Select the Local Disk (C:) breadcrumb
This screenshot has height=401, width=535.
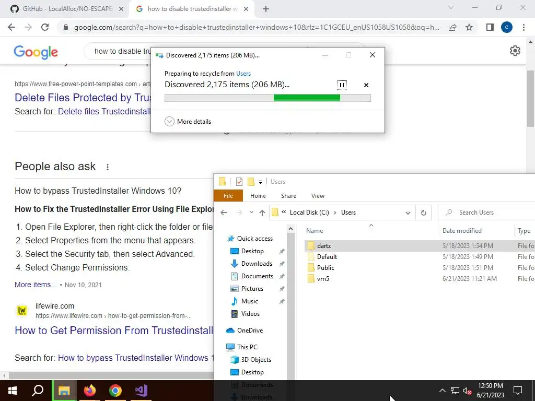309,212
